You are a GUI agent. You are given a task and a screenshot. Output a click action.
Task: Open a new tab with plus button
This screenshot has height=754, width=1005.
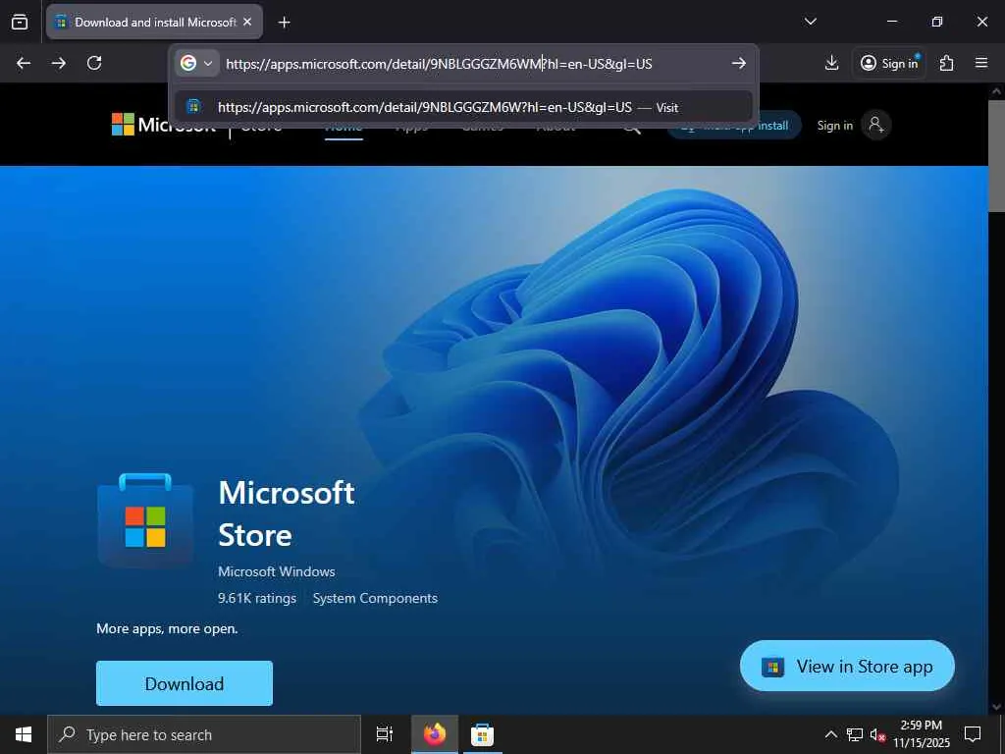click(x=284, y=23)
